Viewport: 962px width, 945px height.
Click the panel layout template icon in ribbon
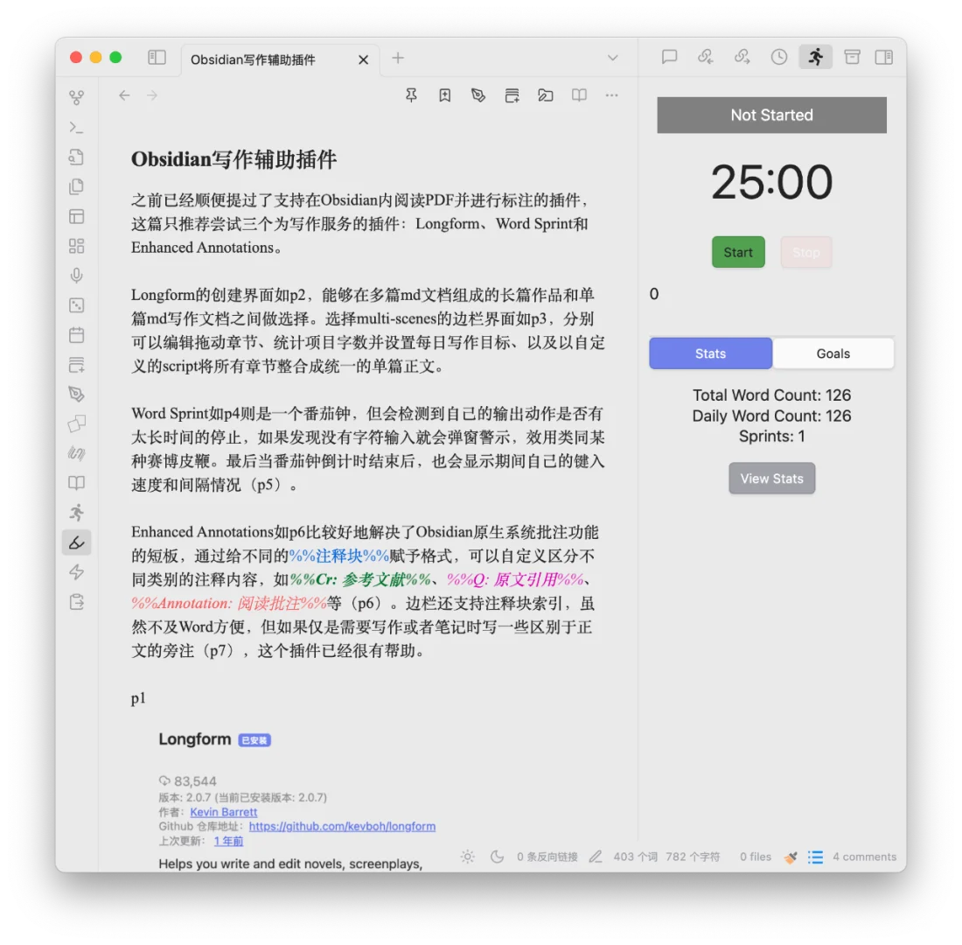pyautogui.click(x=77, y=217)
